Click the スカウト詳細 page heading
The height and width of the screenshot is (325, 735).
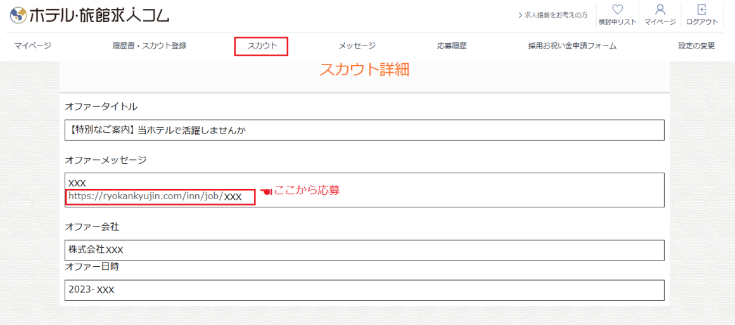364,70
